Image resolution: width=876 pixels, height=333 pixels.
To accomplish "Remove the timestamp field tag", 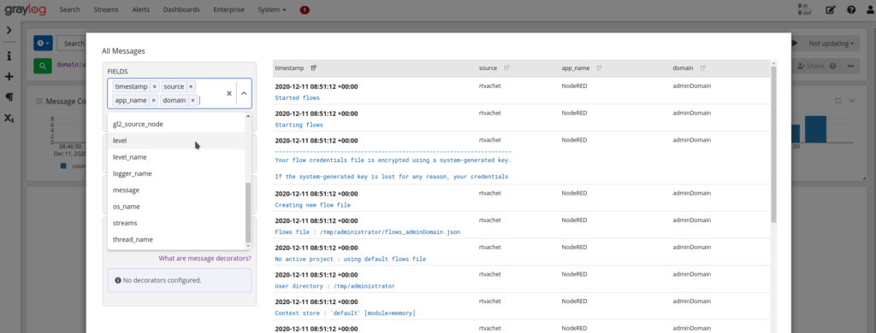I will [x=155, y=87].
